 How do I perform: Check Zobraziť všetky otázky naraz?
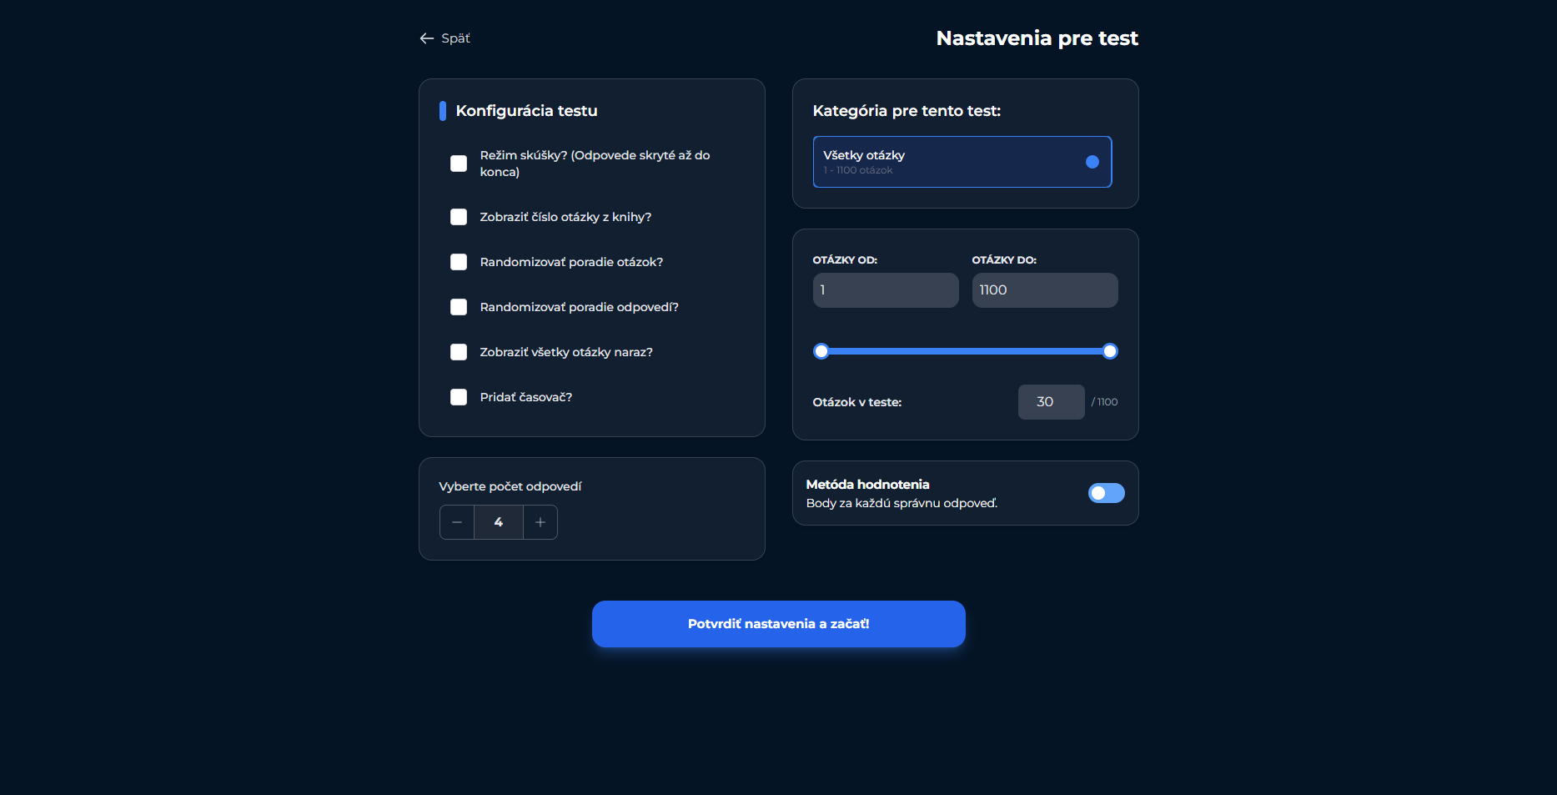click(459, 352)
